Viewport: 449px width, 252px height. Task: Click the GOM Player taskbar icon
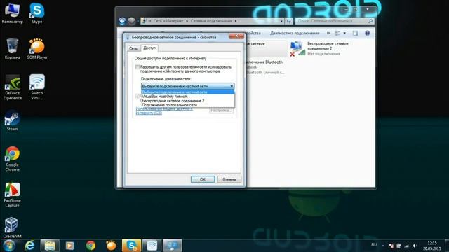[111, 246]
